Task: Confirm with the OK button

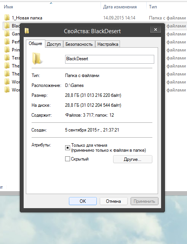Action: 83,201
